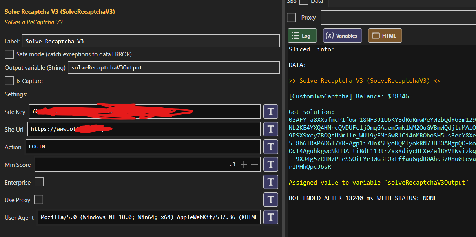Focus the User Agent text box
Viewport: 476px width, 237px height.
(149, 217)
